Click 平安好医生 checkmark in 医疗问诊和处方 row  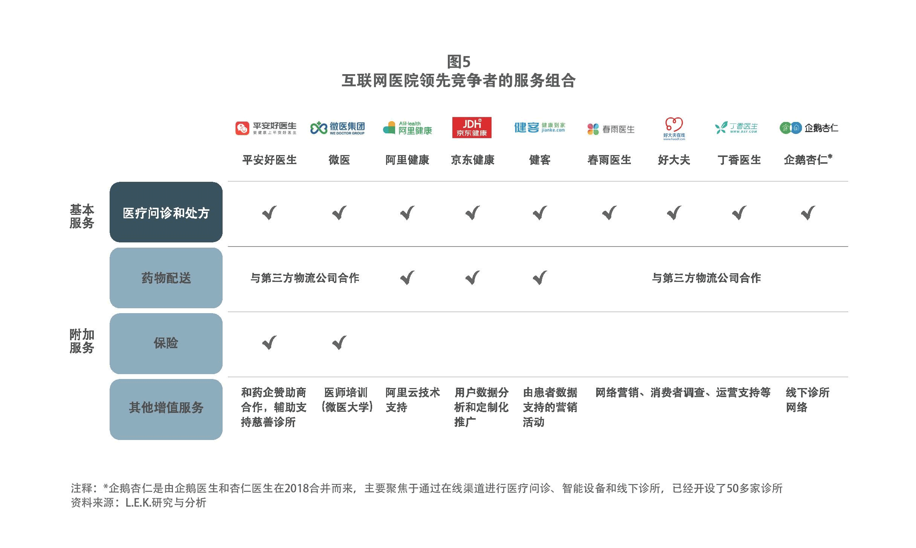(269, 213)
